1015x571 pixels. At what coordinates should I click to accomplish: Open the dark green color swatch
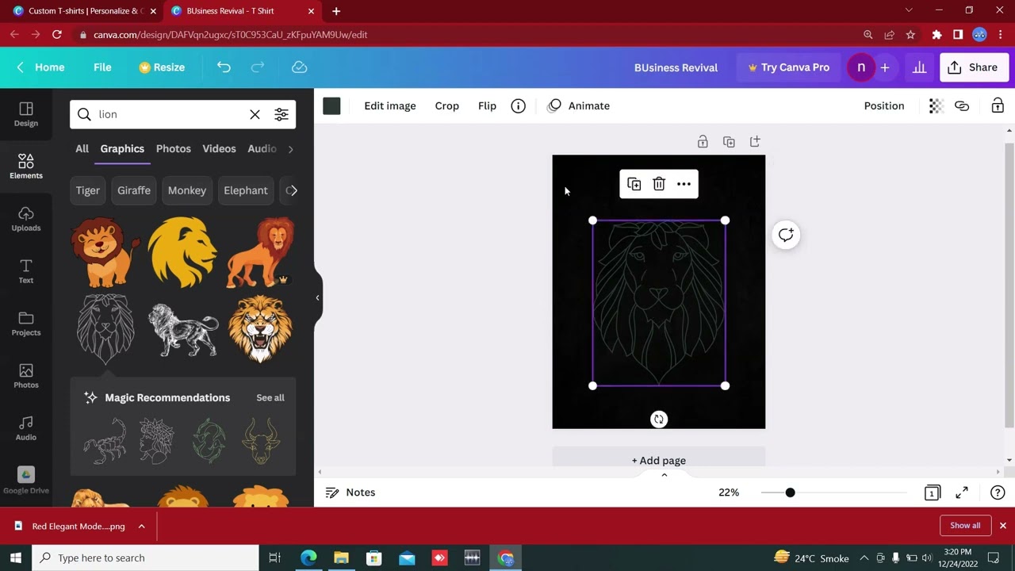tap(331, 106)
